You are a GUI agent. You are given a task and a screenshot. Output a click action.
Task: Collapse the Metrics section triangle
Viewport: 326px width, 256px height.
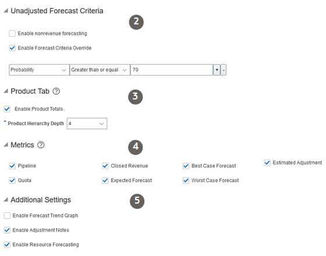point(6,145)
